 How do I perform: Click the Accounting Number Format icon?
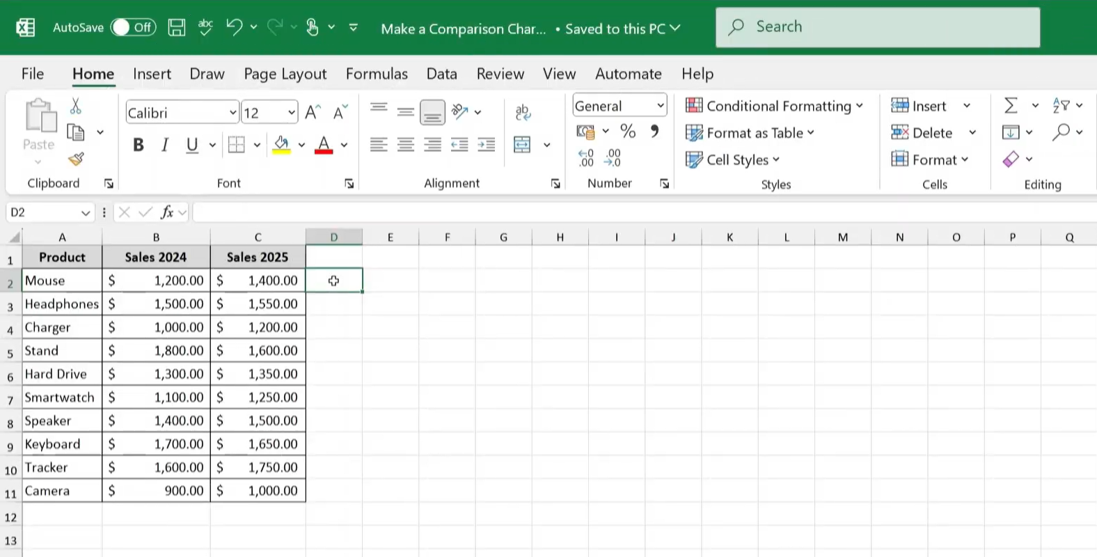[585, 132]
